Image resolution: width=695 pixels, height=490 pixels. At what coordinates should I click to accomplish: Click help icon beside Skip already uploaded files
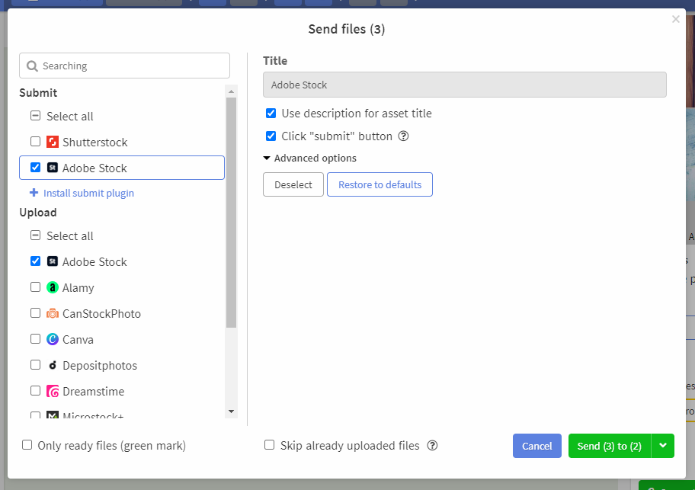click(432, 445)
